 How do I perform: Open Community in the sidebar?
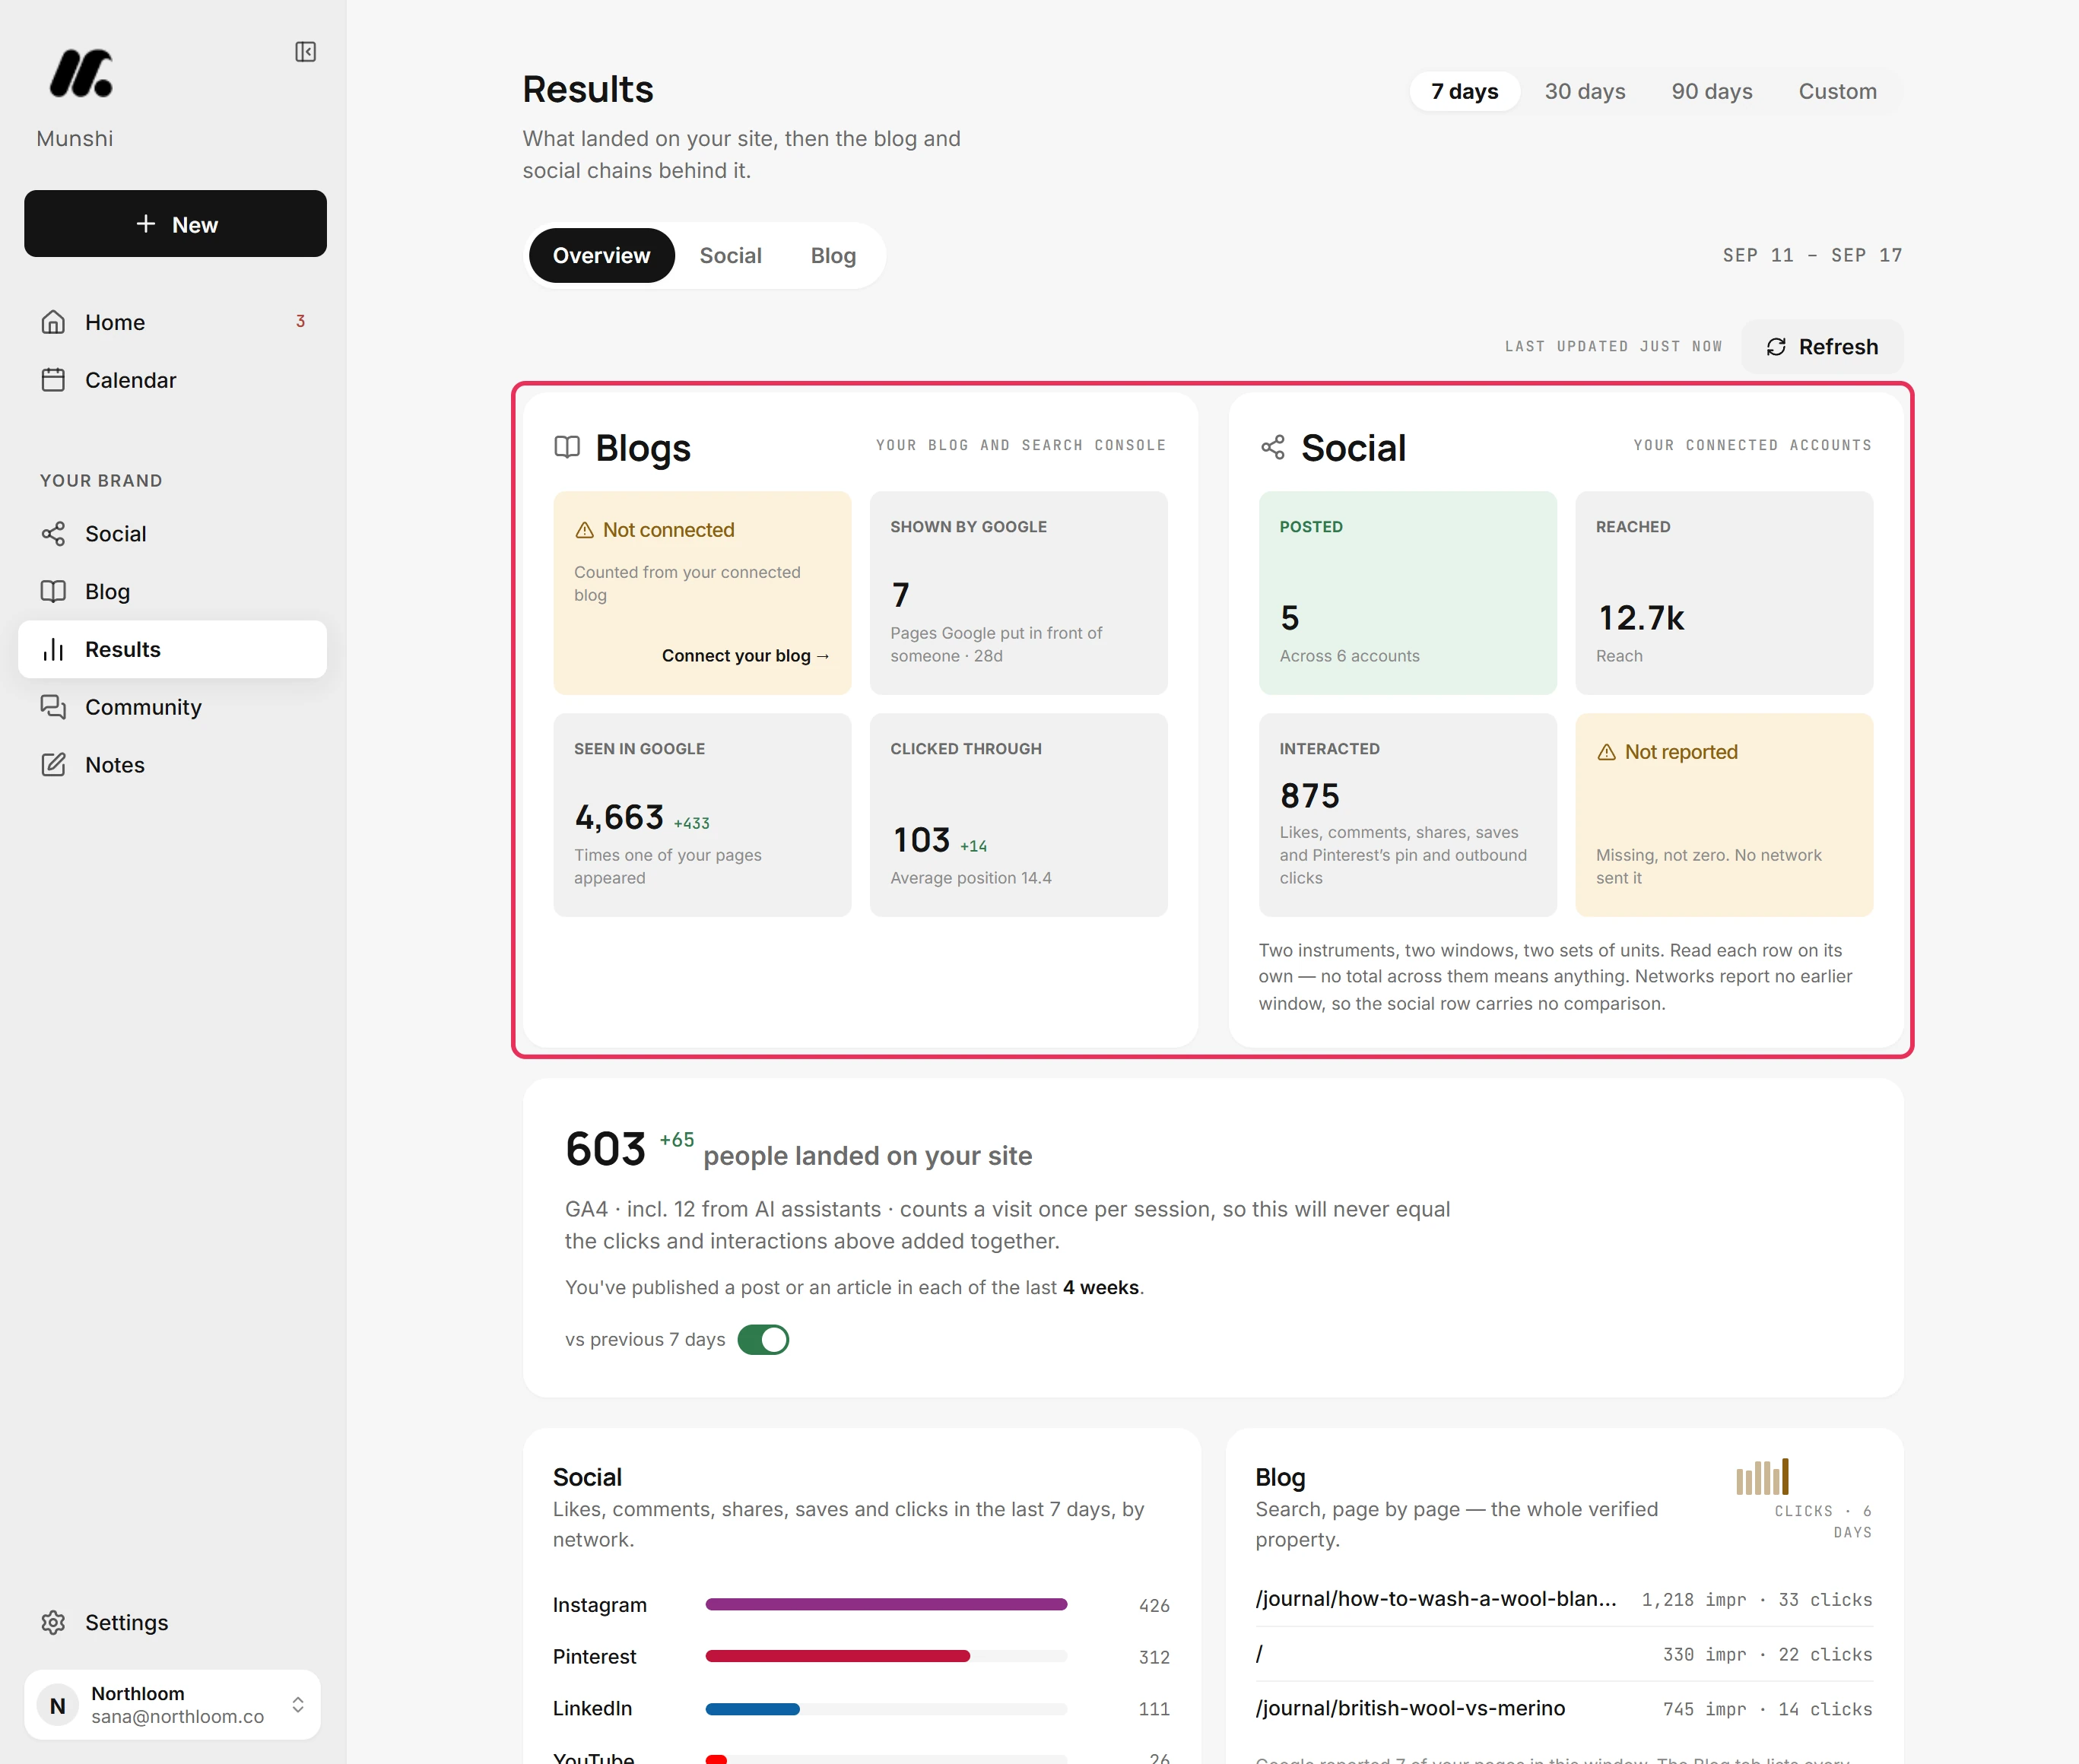[172, 707]
